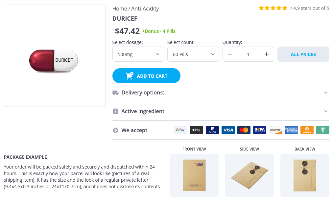This screenshot has height=202, width=332.
Task: Decrease quantity with the minus button
Action: (x=230, y=54)
